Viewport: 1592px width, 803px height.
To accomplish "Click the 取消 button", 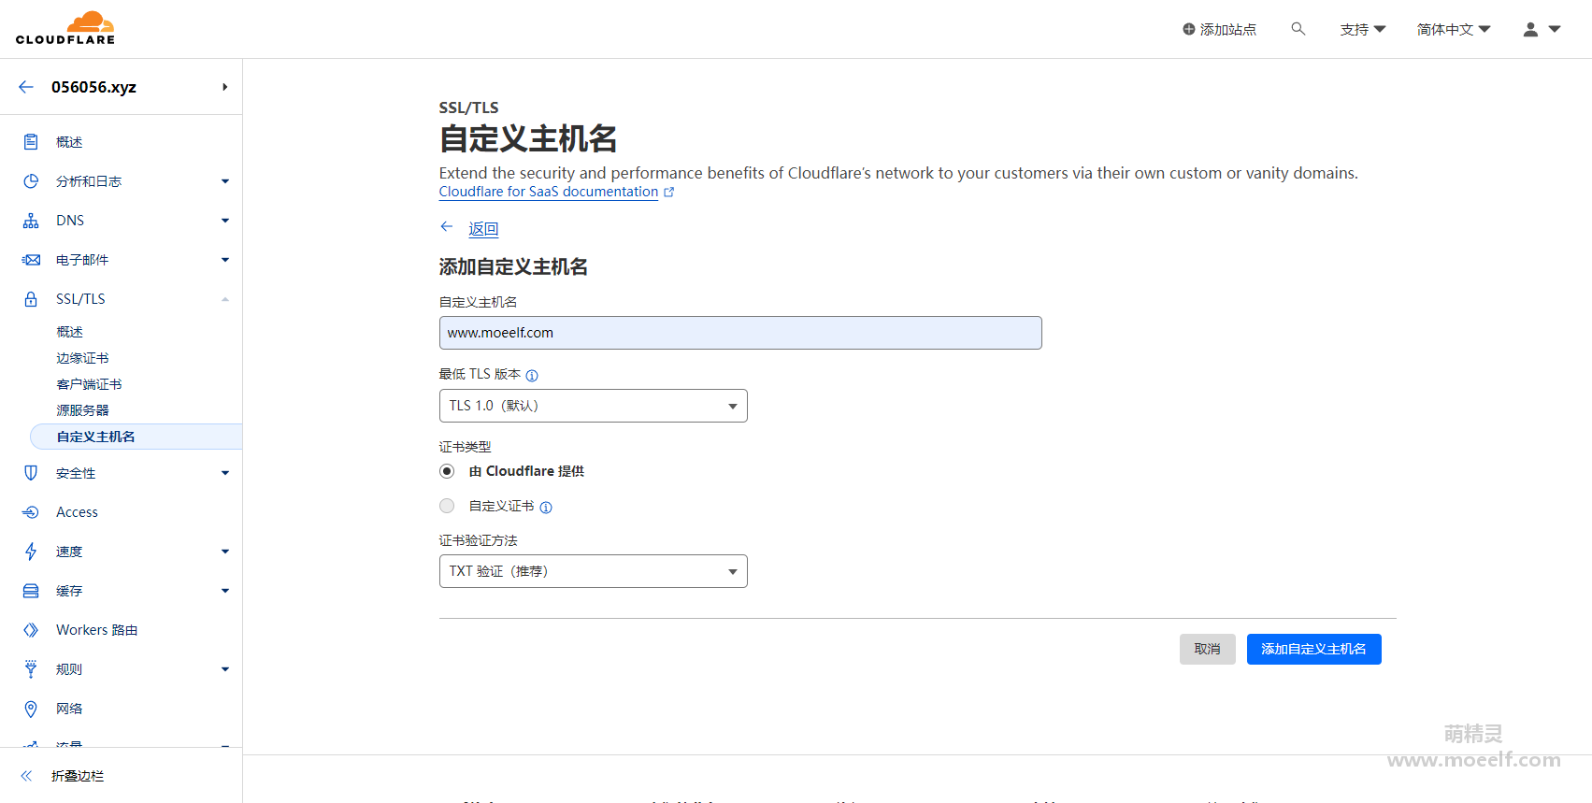I will point(1208,649).
